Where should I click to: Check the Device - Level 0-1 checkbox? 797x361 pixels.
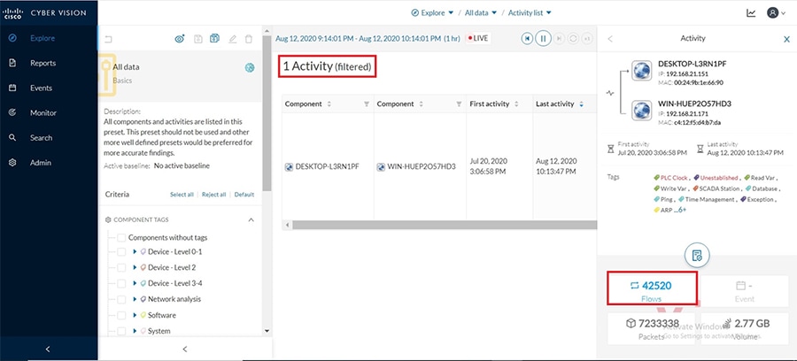[x=121, y=252]
